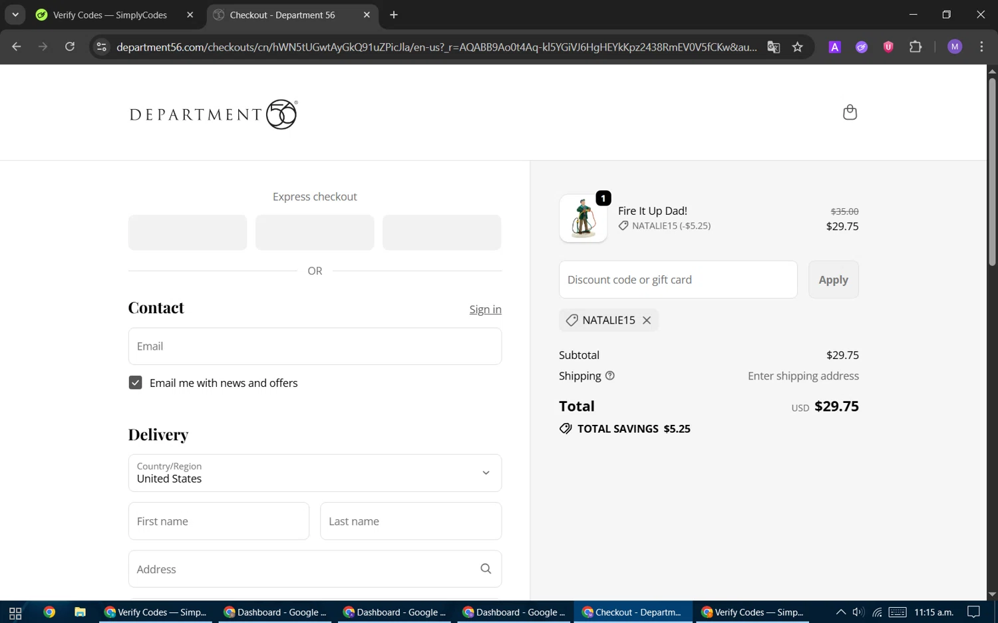The image size is (998, 623).
Task: Click the Address input field
Action: click(315, 569)
